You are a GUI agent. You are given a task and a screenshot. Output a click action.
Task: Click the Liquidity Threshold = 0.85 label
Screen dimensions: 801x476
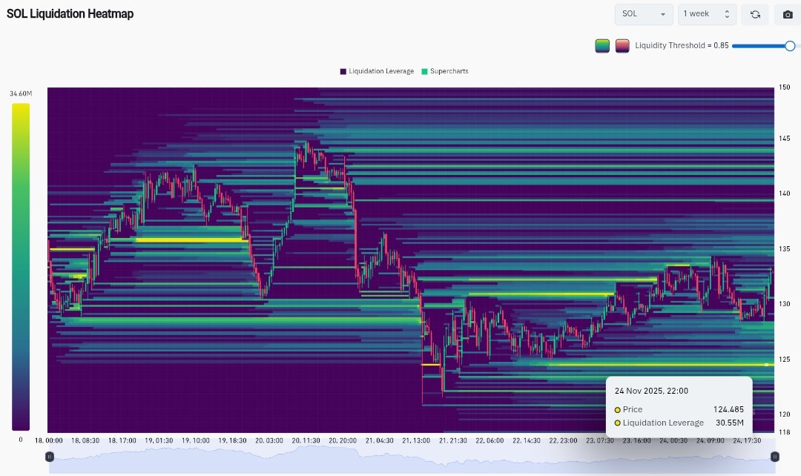(x=682, y=46)
